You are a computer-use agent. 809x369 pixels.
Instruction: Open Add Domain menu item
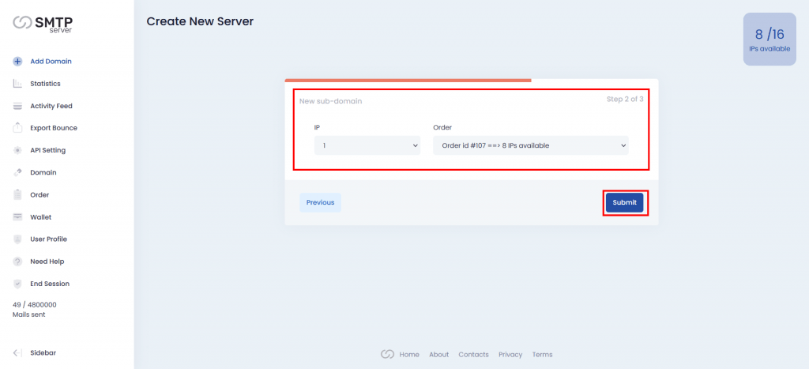click(x=51, y=62)
